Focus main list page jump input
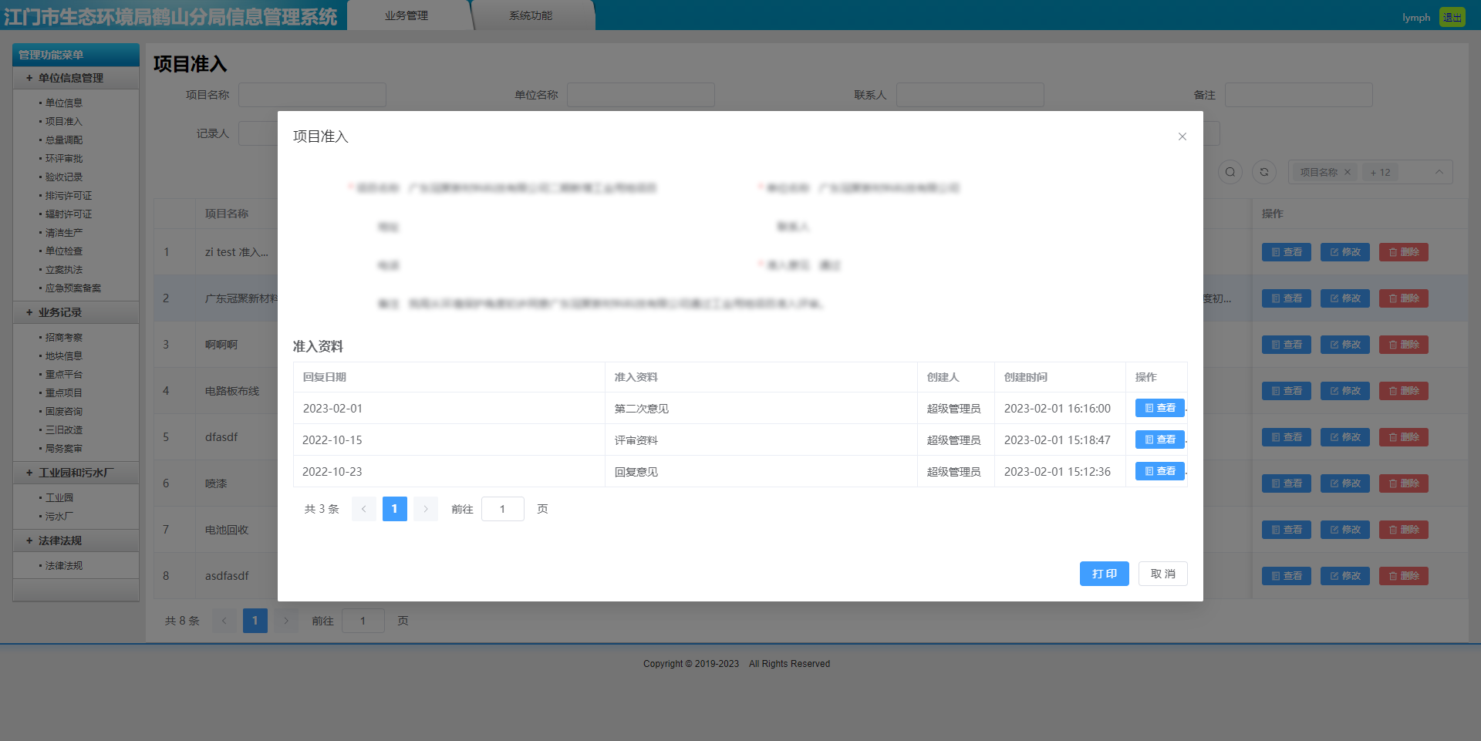The height and width of the screenshot is (741, 1481). (363, 621)
